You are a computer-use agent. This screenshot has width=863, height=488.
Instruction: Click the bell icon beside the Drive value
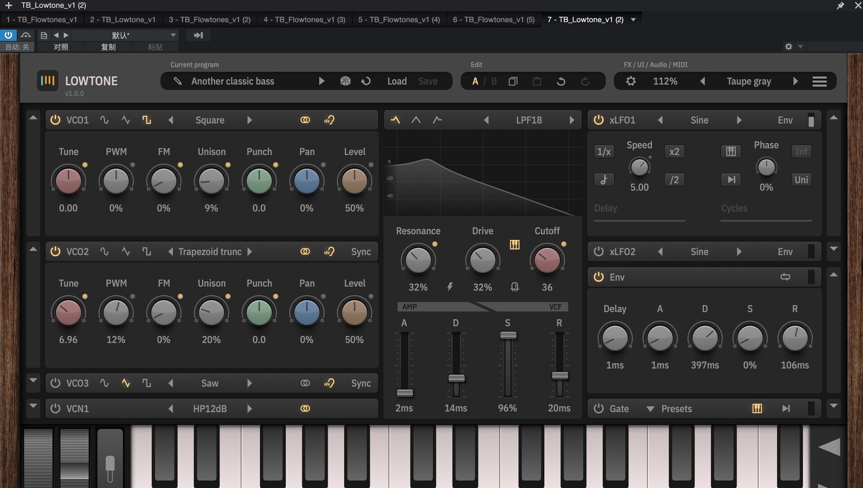pyautogui.click(x=515, y=287)
